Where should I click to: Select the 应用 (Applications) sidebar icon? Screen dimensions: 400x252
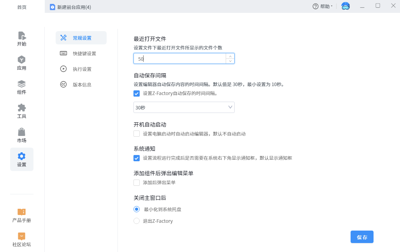pyautogui.click(x=22, y=60)
